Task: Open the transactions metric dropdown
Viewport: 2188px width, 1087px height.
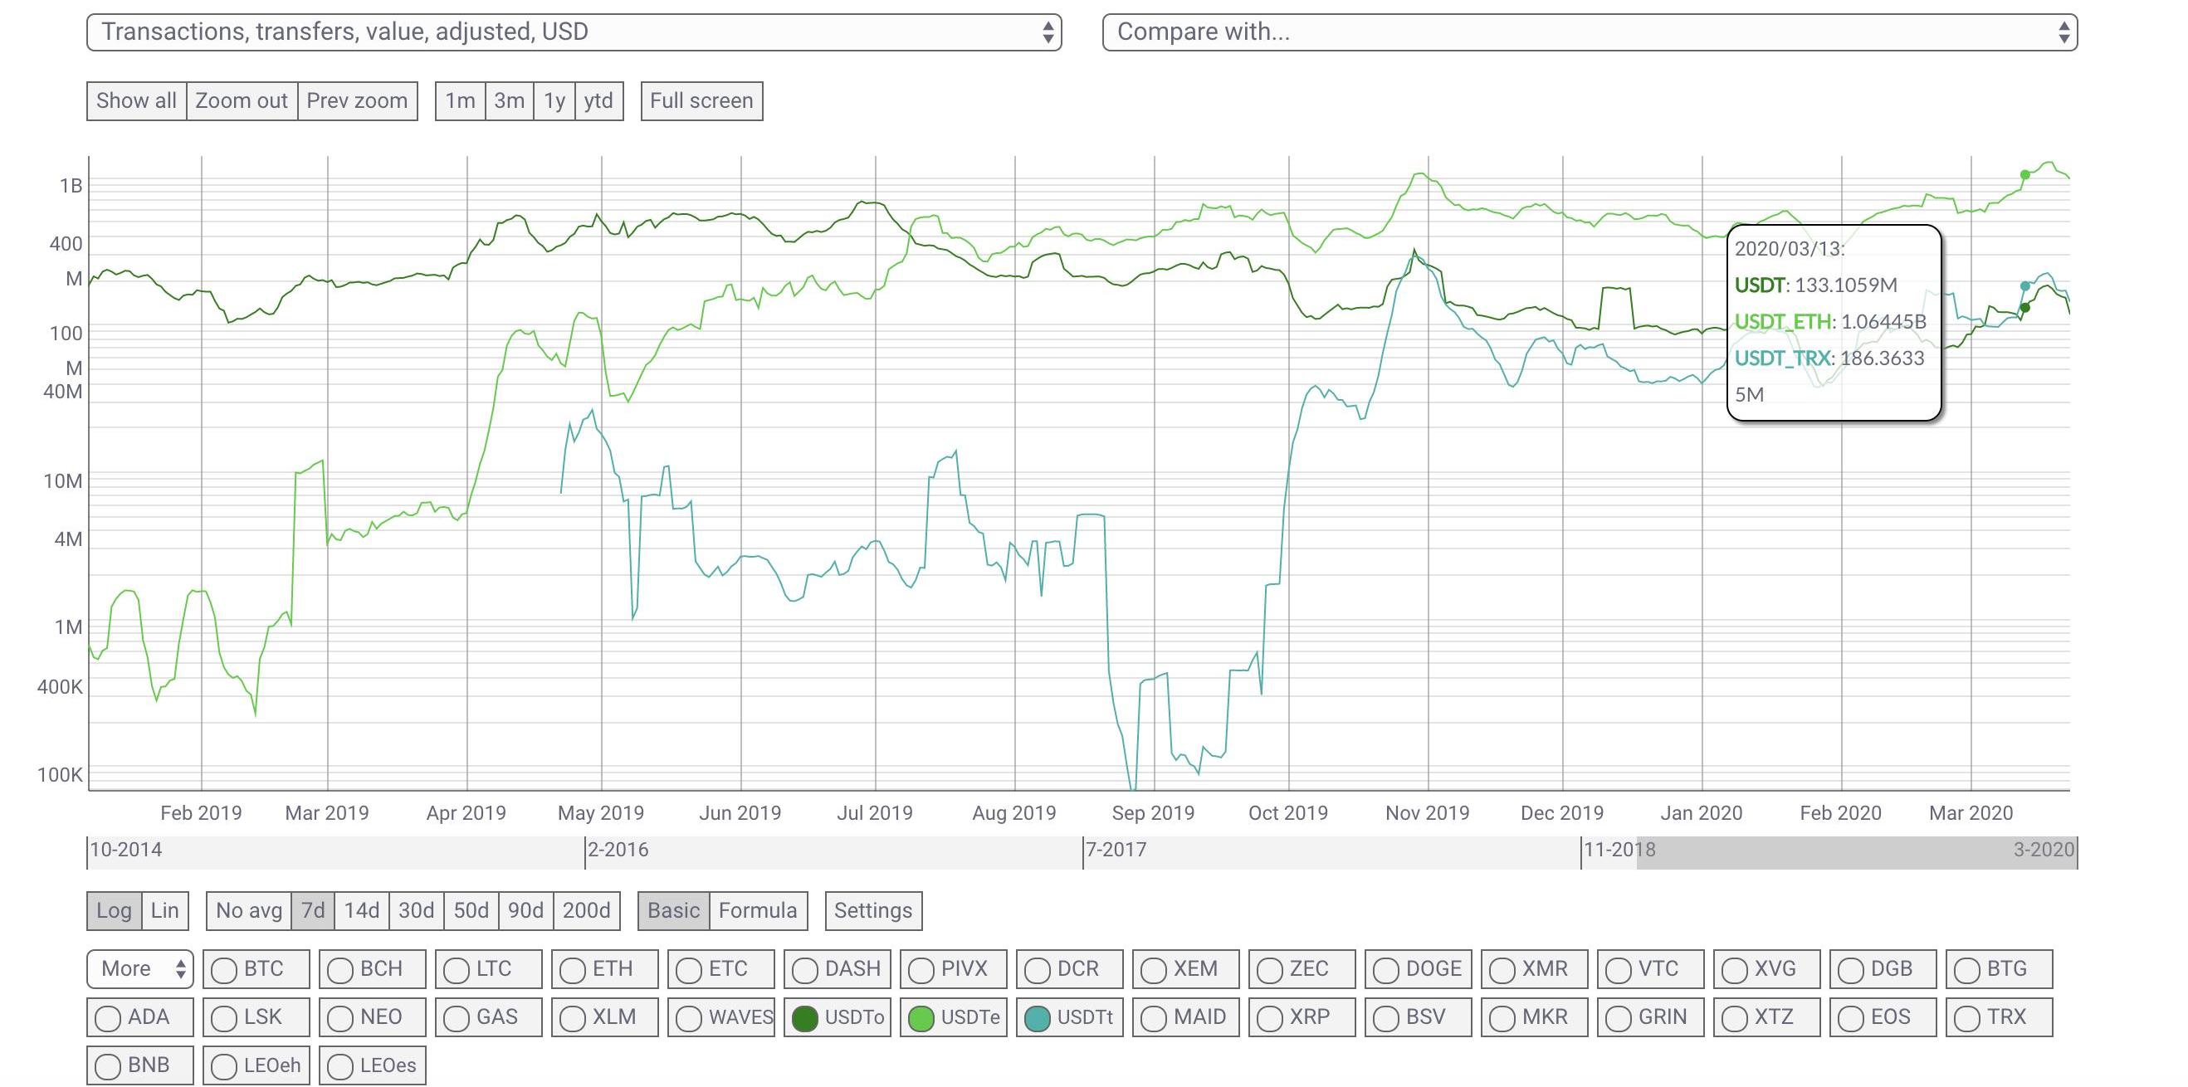Action: (574, 32)
